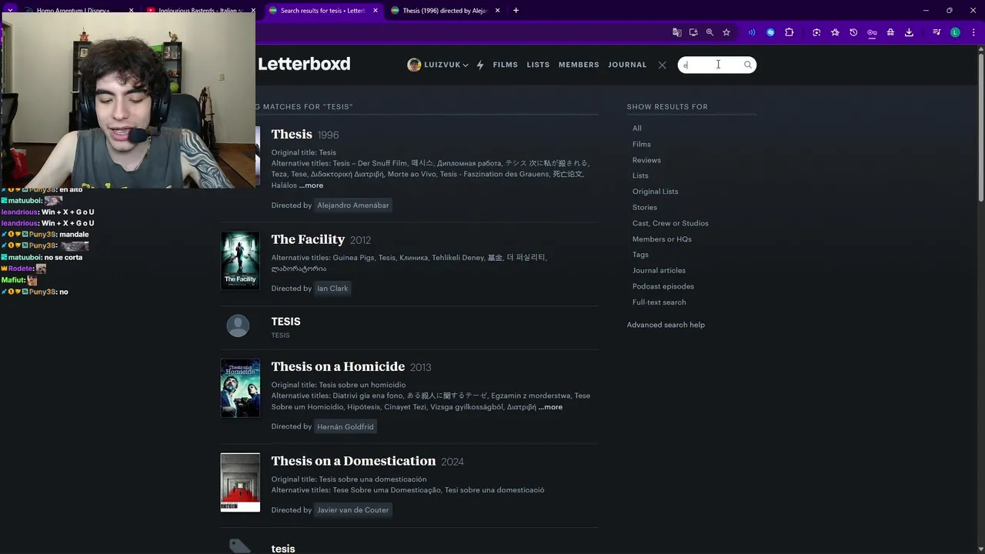Filter results by Members or HQs
Image resolution: width=985 pixels, height=554 pixels.
tap(662, 239)
